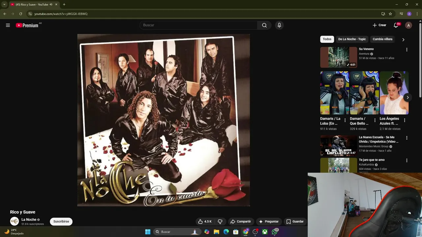The image size is (422, 237).
Task: Open the Damaris / La Loba short
Action: [334, 93]
